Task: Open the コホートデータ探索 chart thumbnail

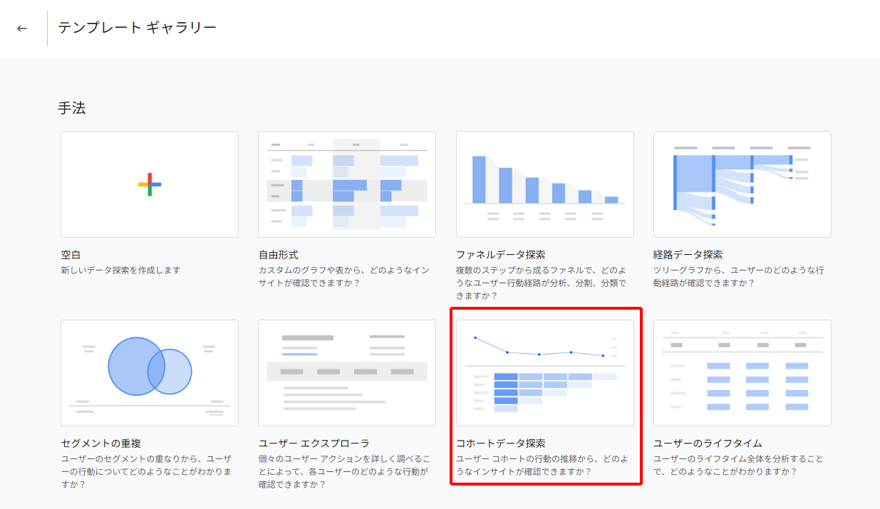Action: pos(545,373)
